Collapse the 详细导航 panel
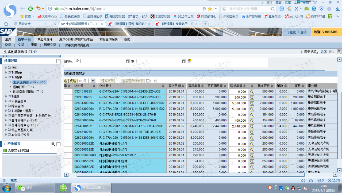Screen dimensions: 342x193 click(x=59, y=61)
